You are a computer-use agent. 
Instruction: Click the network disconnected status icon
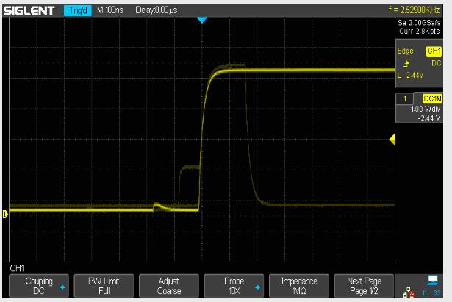(409, 292)
